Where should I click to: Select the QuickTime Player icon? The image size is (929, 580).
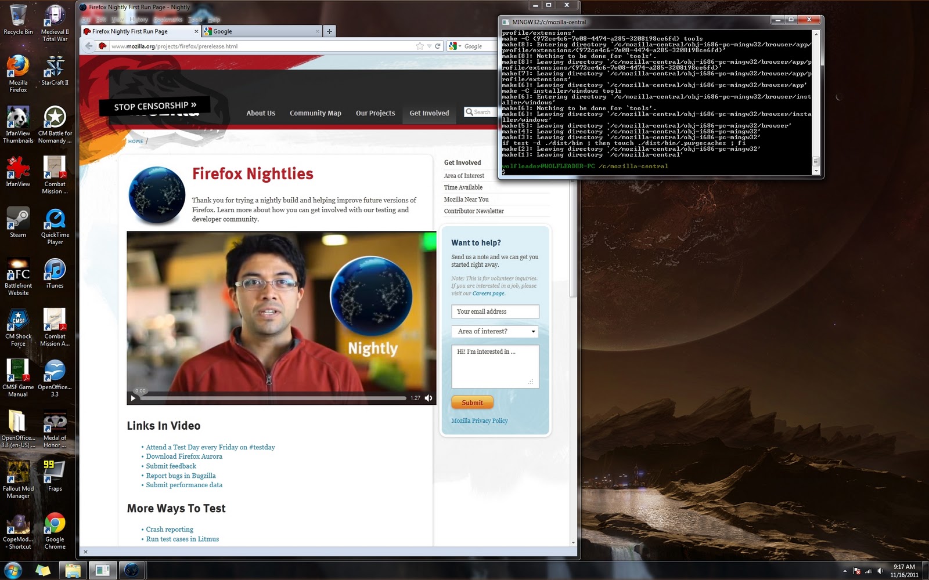click(x=55, y=226)
